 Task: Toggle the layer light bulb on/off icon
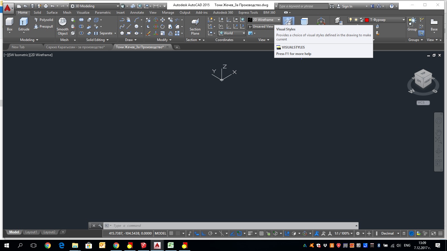[351, 20]
